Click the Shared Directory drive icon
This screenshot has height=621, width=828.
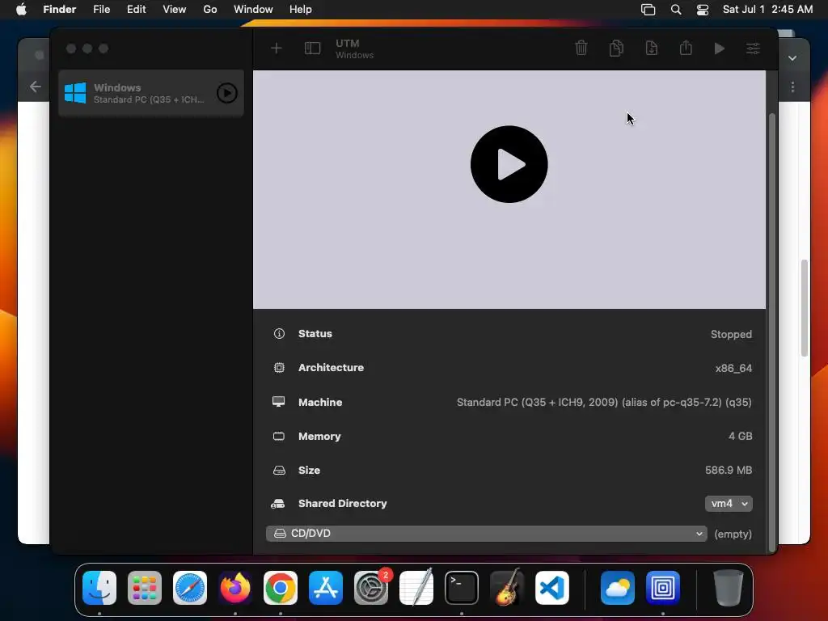(x=278, y=504)
